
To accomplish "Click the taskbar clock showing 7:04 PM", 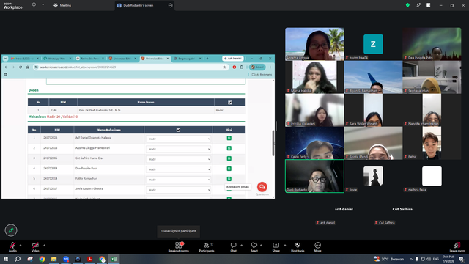I will click(448, 259).
